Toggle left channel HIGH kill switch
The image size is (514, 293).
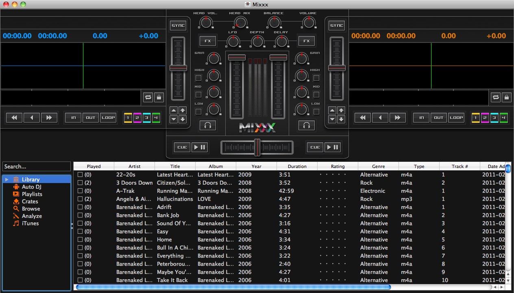tap(198, 78)
